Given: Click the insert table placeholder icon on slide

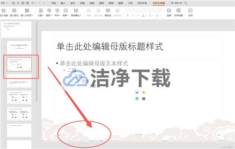Looking at the screenshot, I should coord(137,99).
